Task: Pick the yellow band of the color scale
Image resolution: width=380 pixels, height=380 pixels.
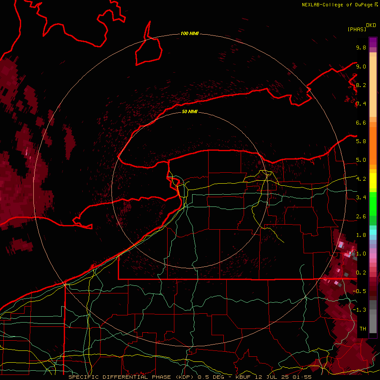Action: coord(373,181)
